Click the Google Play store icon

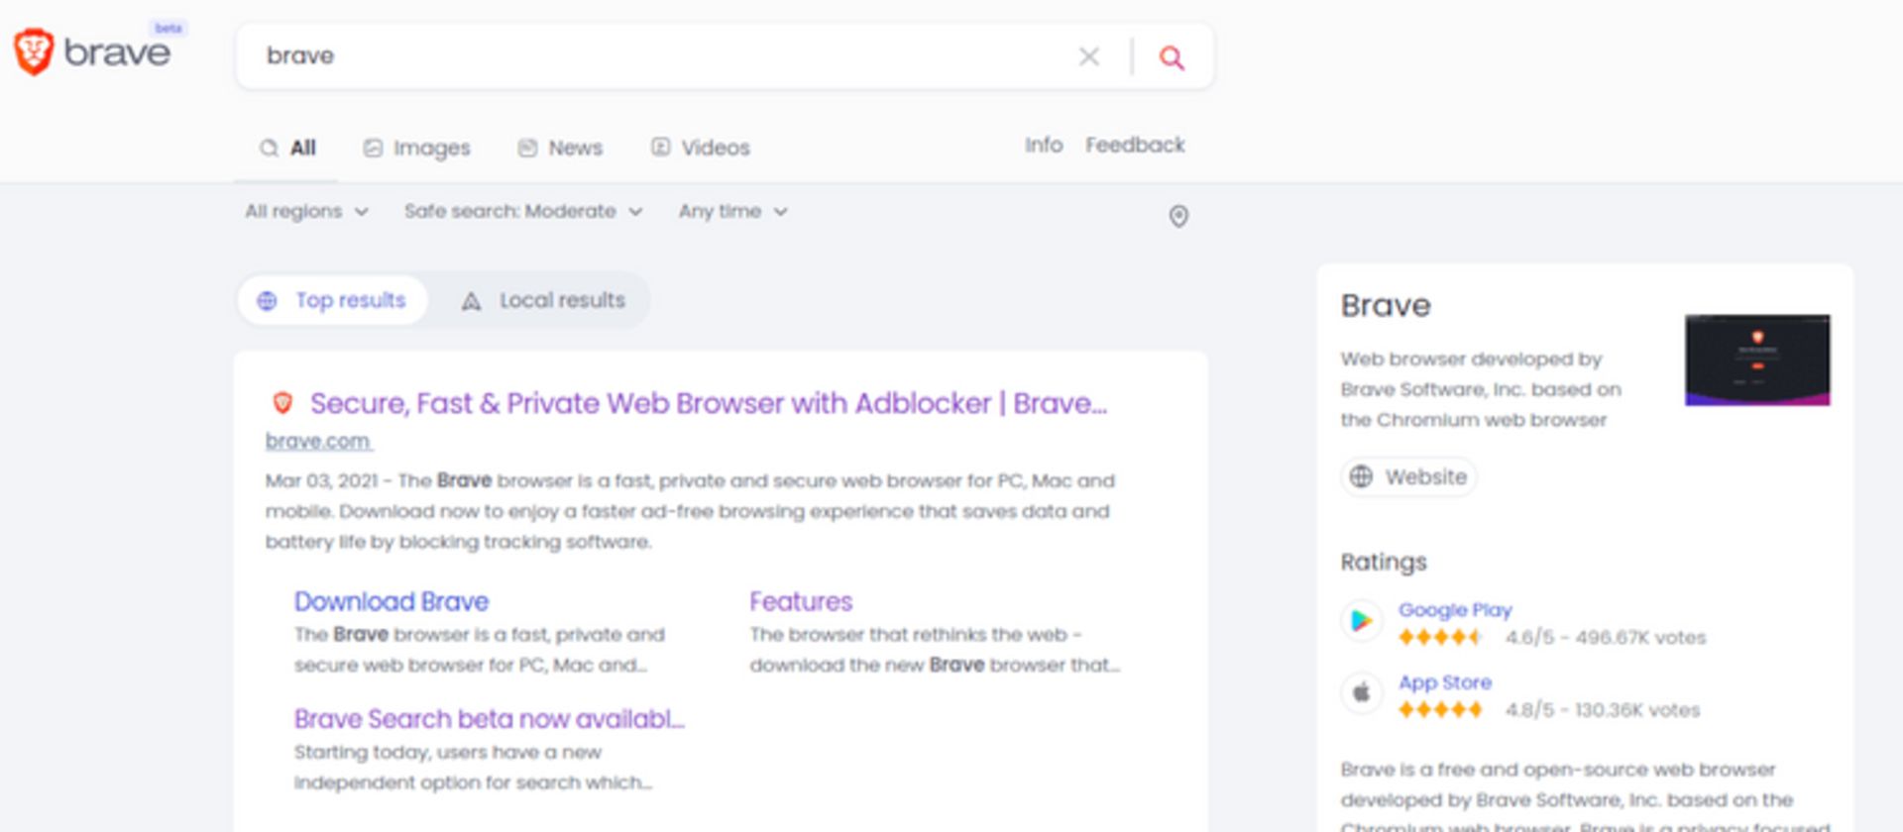click(x=1362, y=621)
